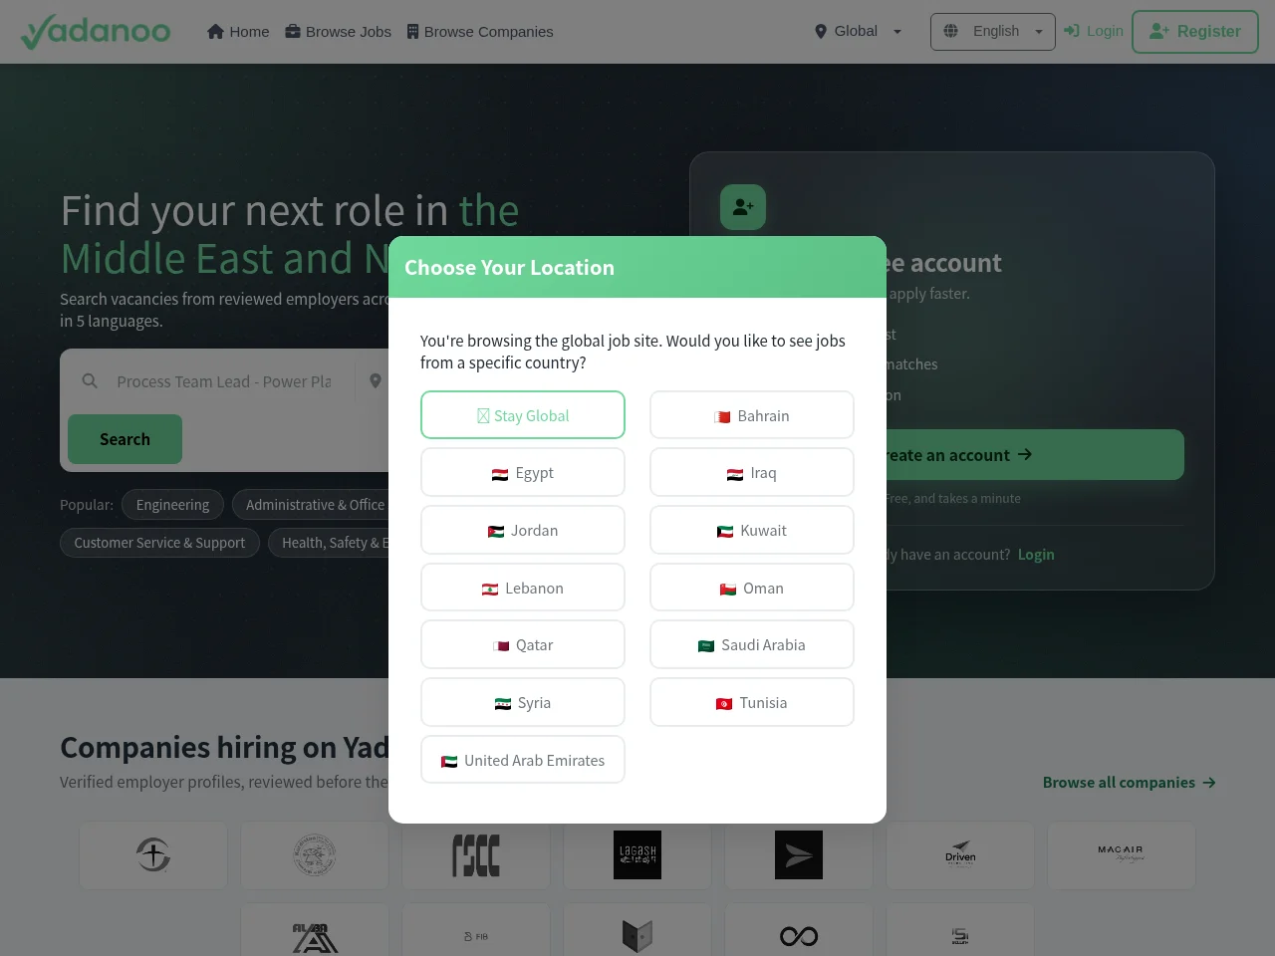Select Customer Service & Support tag

pos(159,543)
